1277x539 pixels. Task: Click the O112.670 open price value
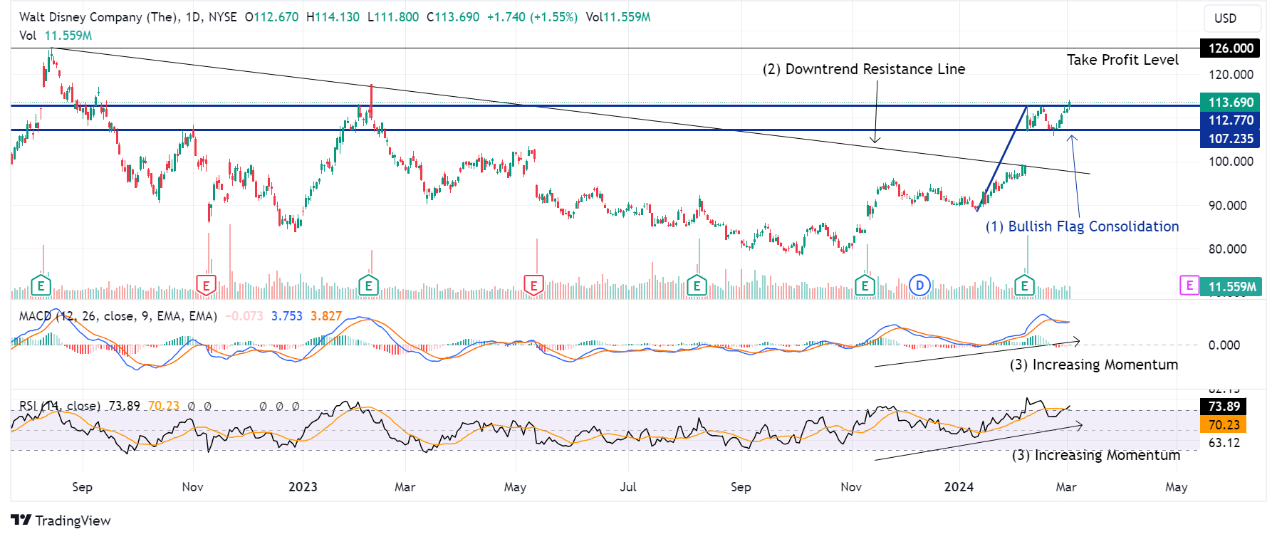pyautogui.click(x=272, y=17)
